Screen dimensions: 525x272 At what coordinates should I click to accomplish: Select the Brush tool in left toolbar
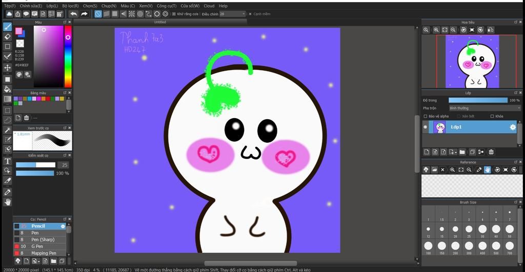click(7, 27)
